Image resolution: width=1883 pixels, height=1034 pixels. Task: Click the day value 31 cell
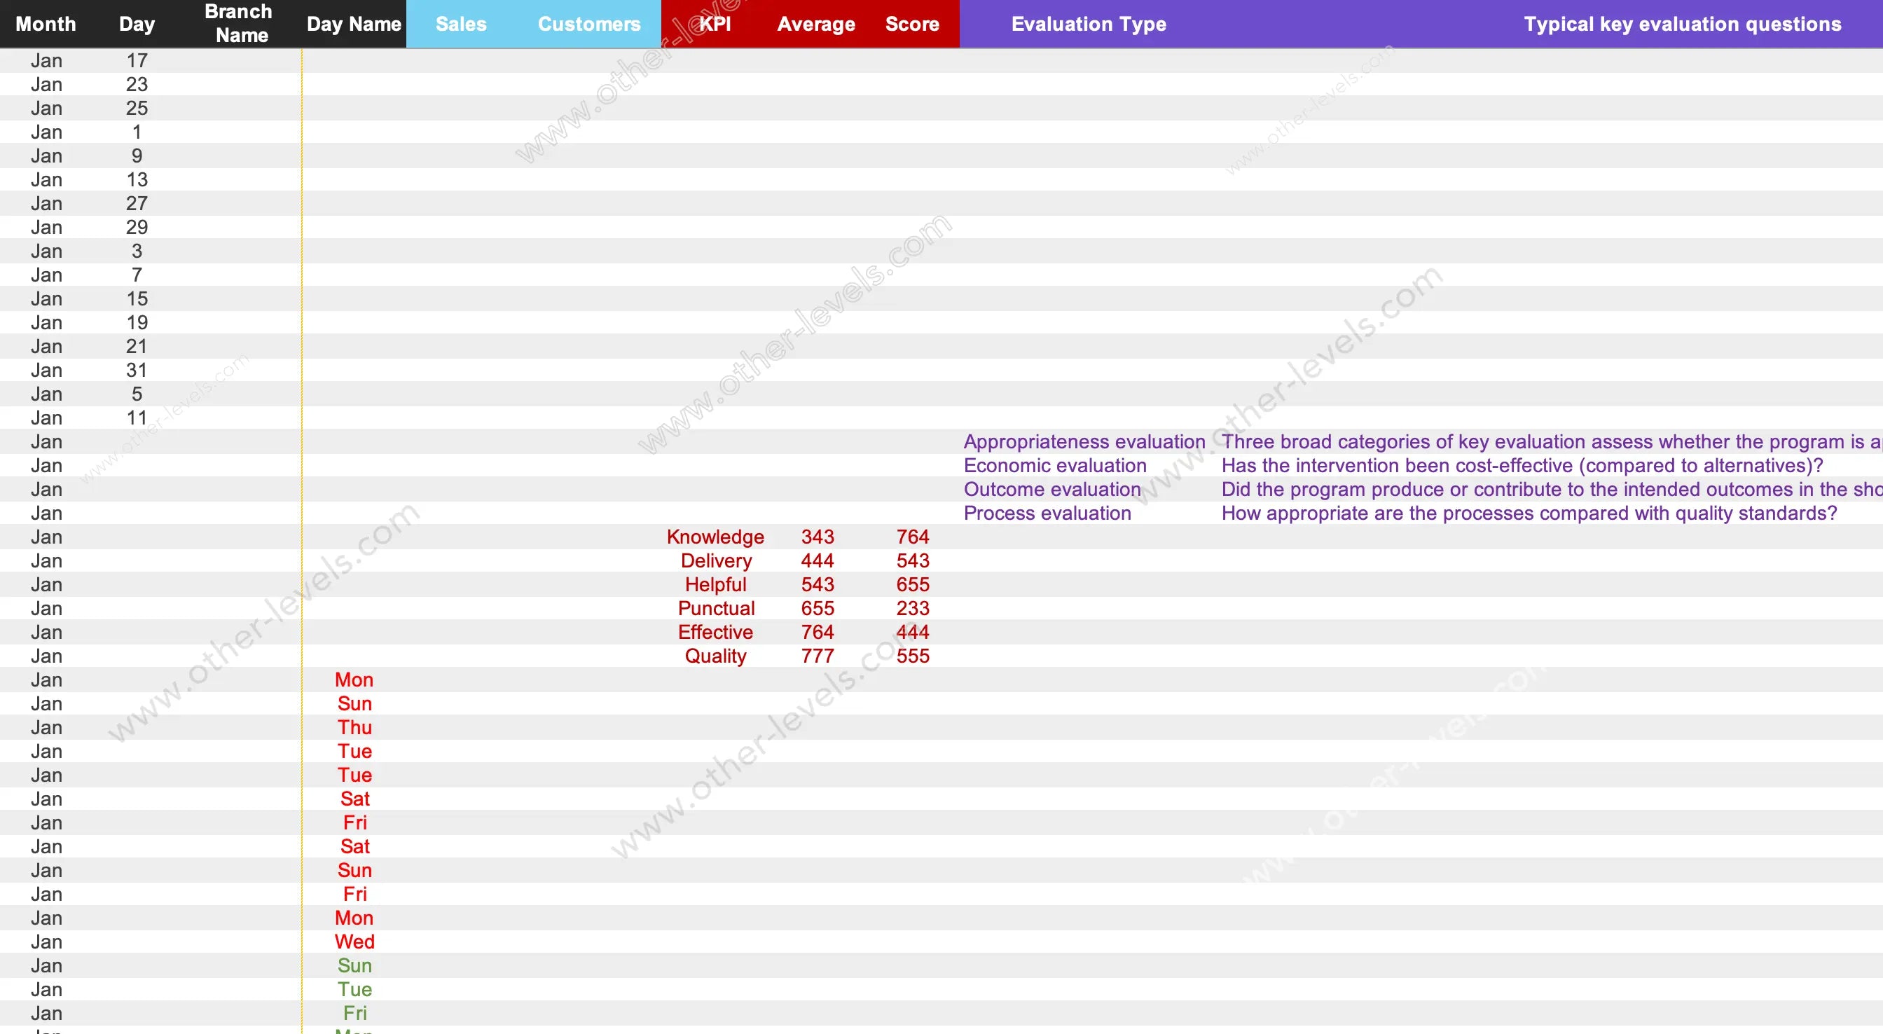coord(137,370)
